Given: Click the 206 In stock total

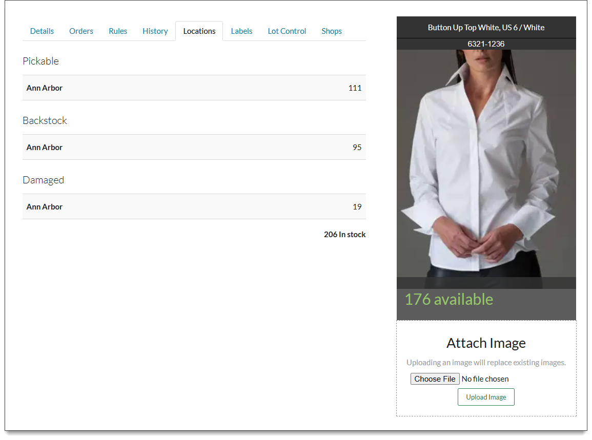Looking at the screenshot, I should click(x=344, y=235).
